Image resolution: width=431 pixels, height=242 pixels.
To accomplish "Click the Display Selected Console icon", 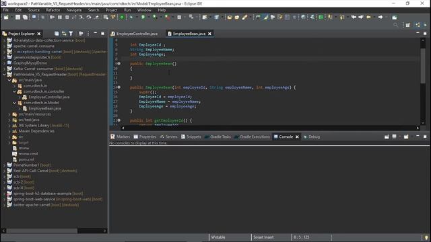I will click(394, 136).
